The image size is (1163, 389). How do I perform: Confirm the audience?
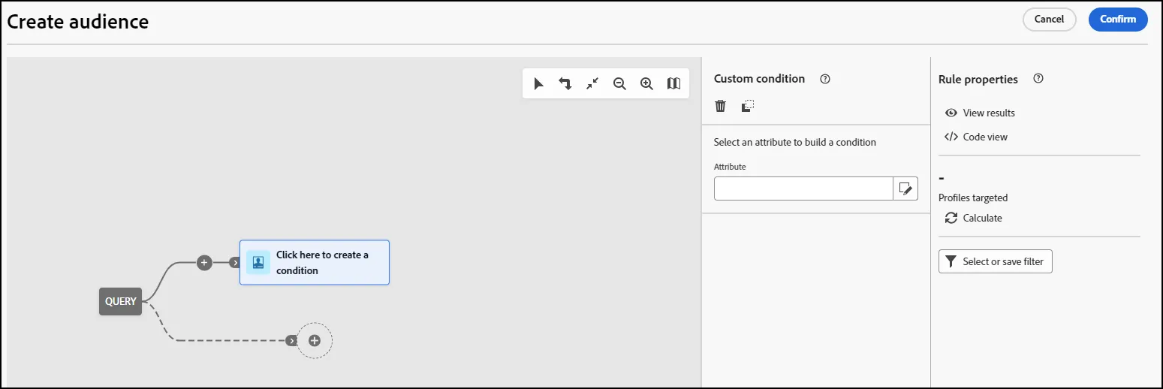[x=1118, y=20]
